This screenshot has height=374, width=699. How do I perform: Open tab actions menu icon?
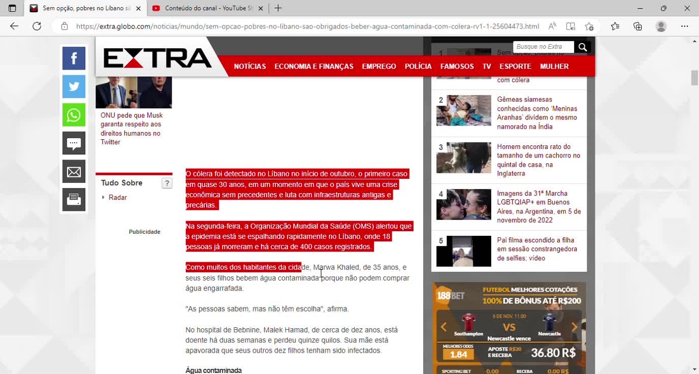pyautogui.click(x=12, y=8)
